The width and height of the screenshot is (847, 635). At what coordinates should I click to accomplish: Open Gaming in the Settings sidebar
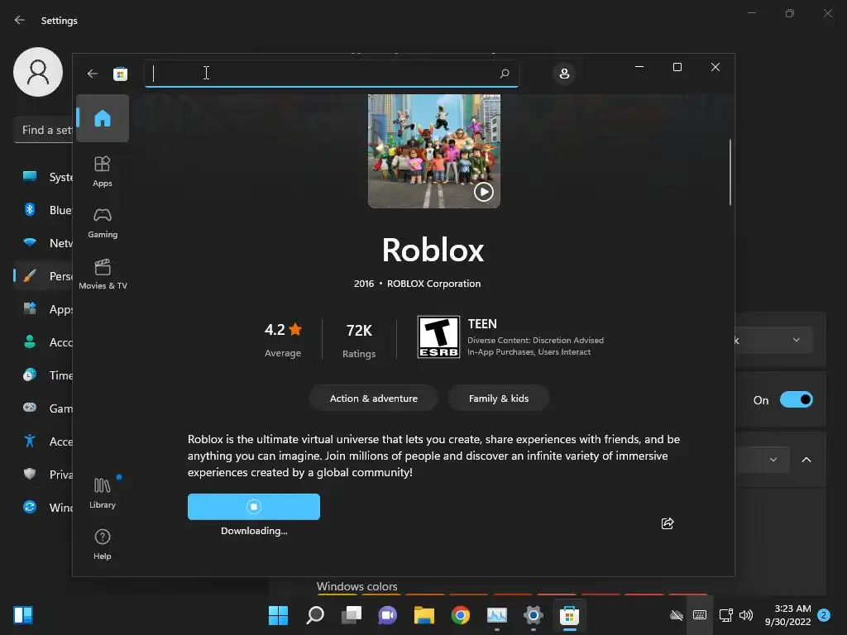click(x=43, y=408)
